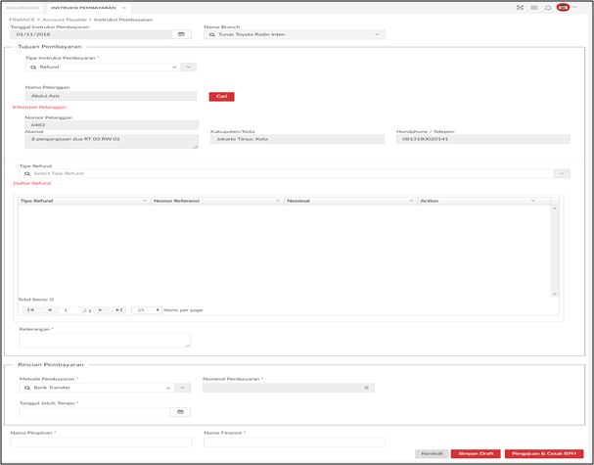
Task: Click the Simpan Draft button
Action: (x=476, y=453)
